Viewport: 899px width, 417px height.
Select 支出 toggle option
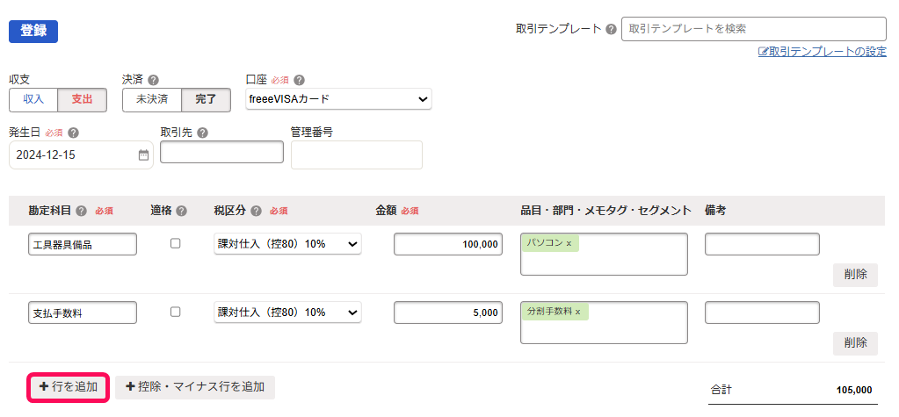[x=82, y=100]
